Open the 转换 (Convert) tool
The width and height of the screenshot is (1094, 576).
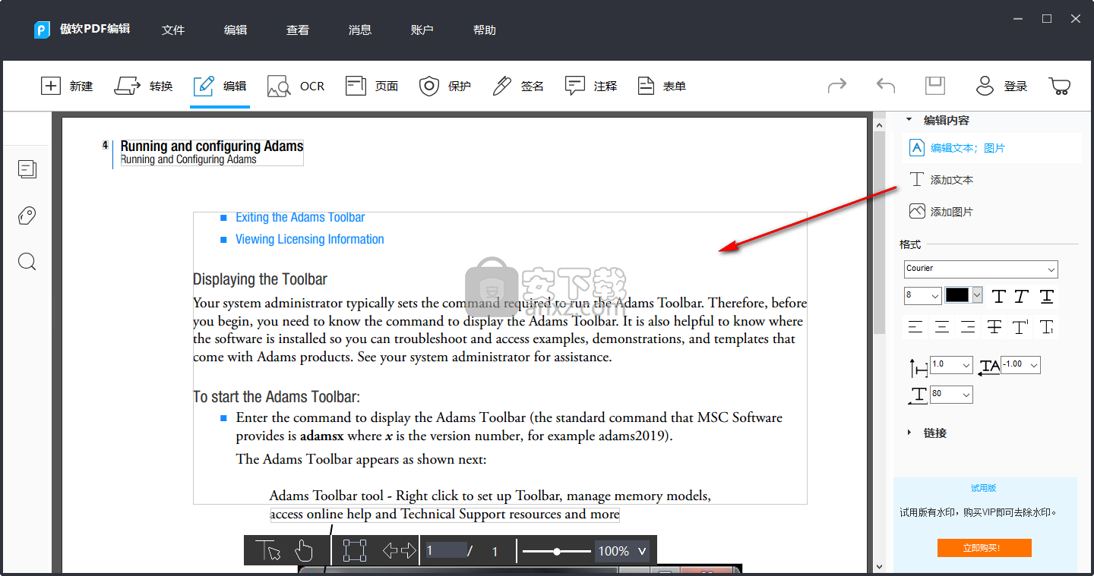point(144,86)
